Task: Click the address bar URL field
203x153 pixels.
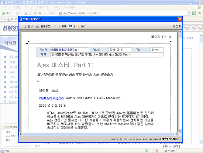Action: 123,13
